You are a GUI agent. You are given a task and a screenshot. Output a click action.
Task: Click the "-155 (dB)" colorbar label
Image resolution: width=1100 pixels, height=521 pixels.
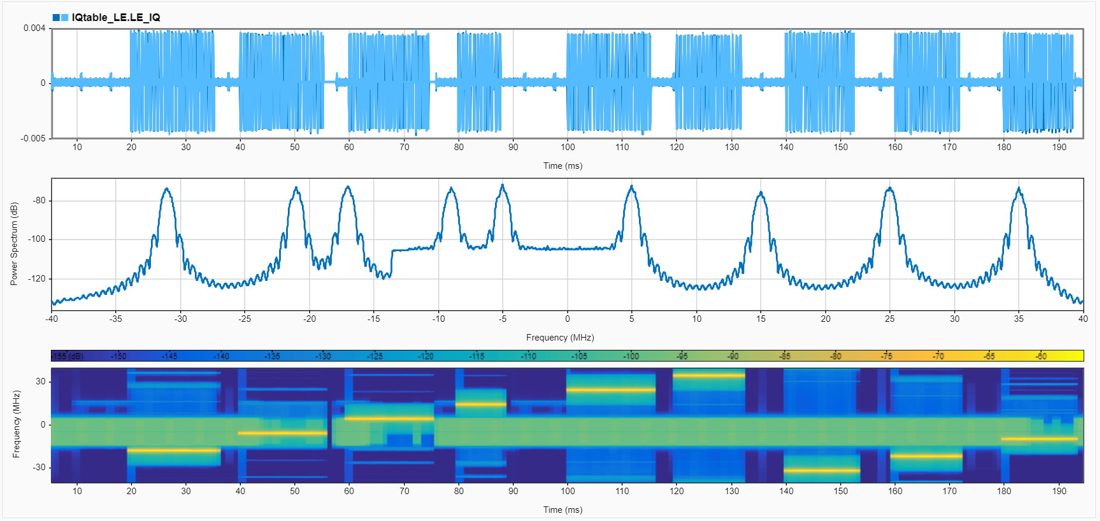point(67,356)
